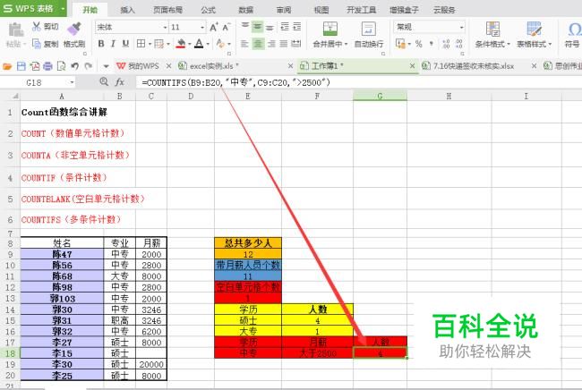Close the 工作簿1 document tab
Image resolution: width=582 pixels, height=390 pixels.
(x=412, y=66)
